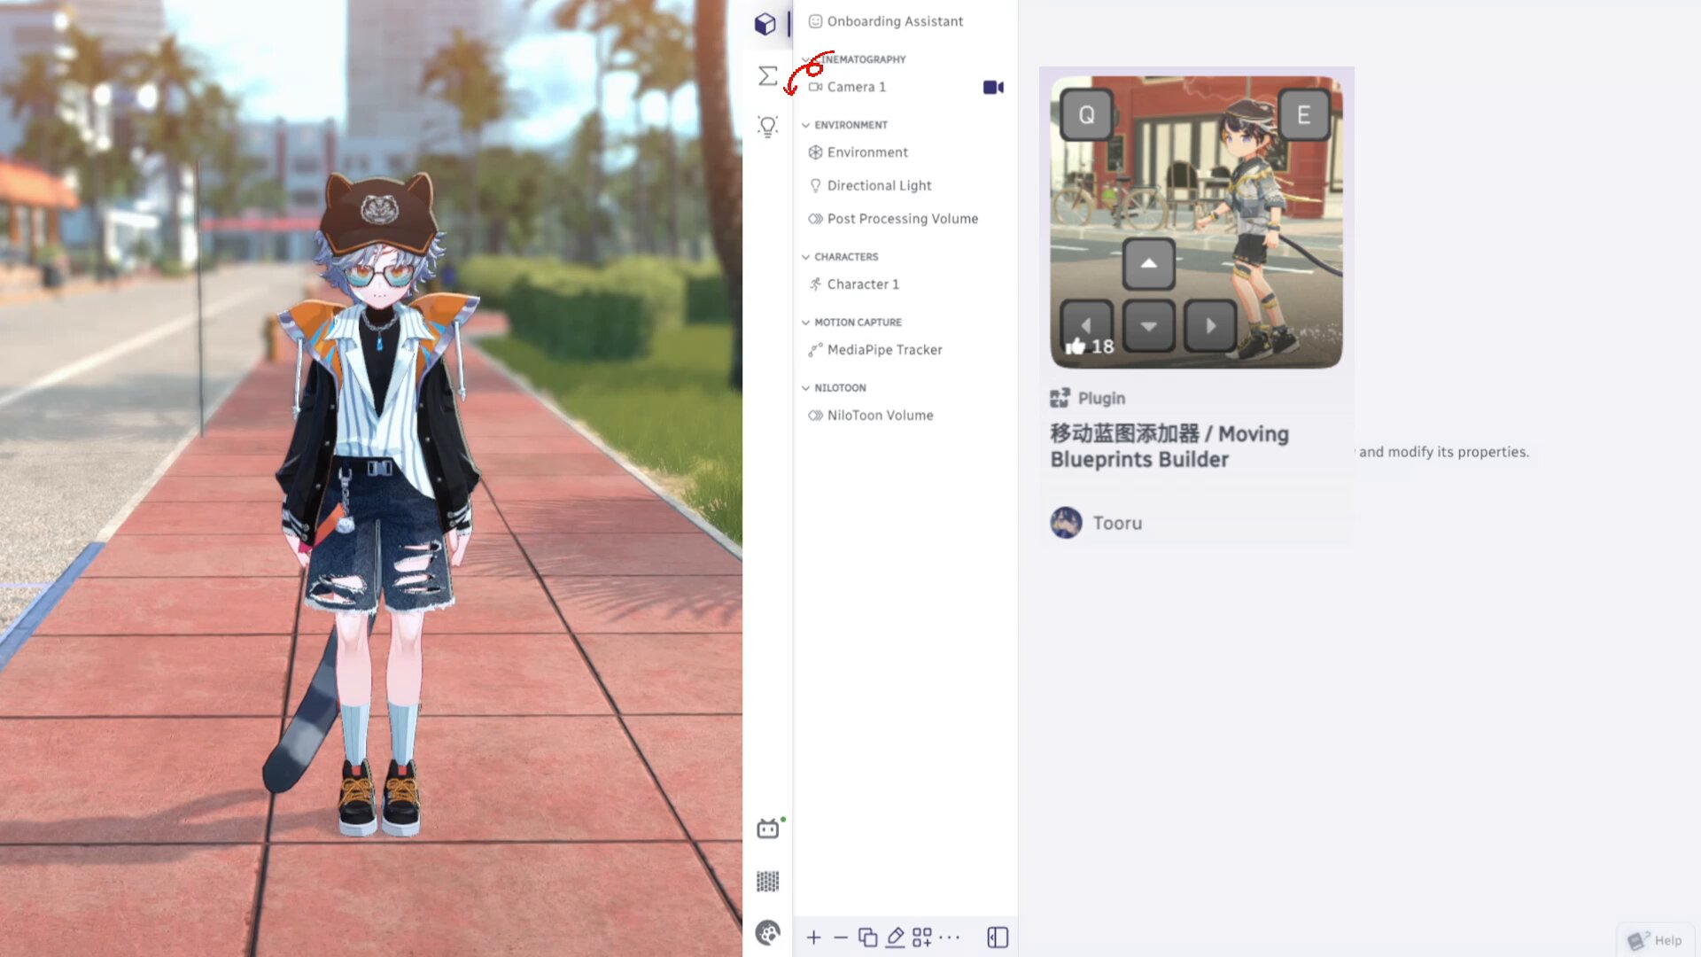Like the plugin with thumbs-up icon
This screenshot has width=1701, height=957.
click(1076, 346)
